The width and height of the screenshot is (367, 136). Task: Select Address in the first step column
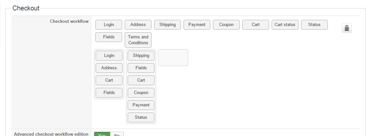(x=109, y=68)
